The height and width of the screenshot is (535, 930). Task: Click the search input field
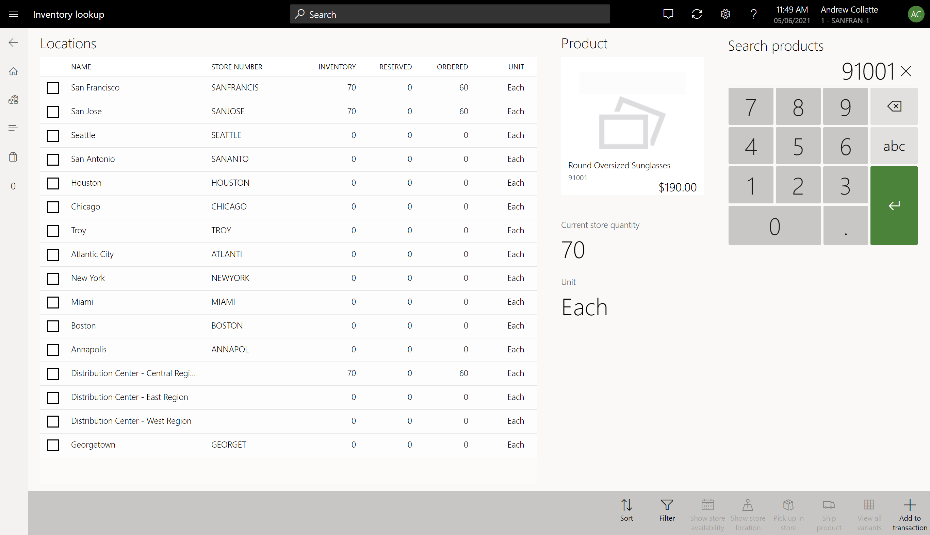(x=450, y=14)
